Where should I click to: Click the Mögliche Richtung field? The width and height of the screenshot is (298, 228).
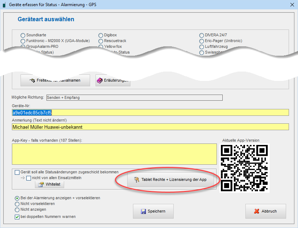click(134, 97)
